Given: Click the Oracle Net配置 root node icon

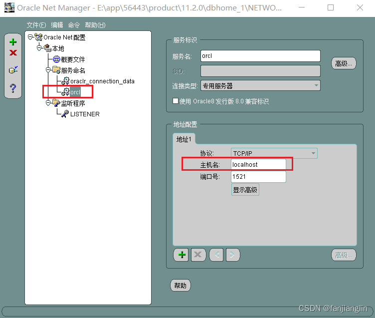Looking at the screenshot, I should pyautogui.click(x=38, y=37).
